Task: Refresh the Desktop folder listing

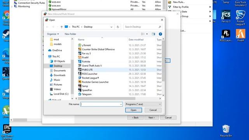Action: click(117, 27)
